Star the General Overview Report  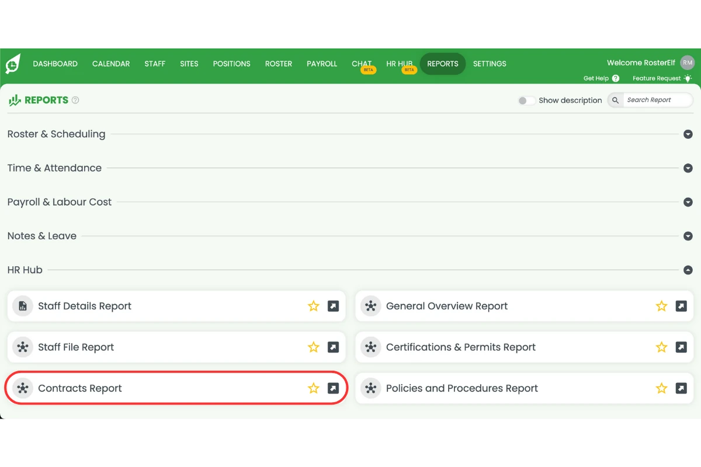[x=661, y=306]
